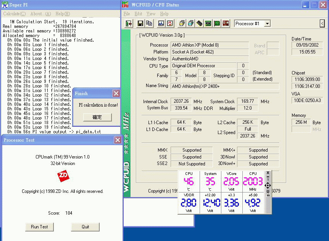329x241 pixels.
Task: Click the date field 09/09/2002
Action: click(x=307, y=45)
